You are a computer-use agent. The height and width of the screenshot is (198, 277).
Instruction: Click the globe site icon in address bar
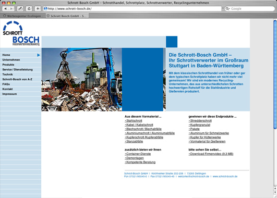(45, 8)
